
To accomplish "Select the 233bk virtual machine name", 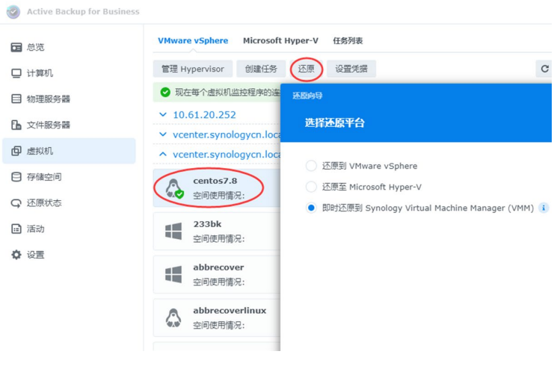I will pyautogui.click(x=207, y=224).
